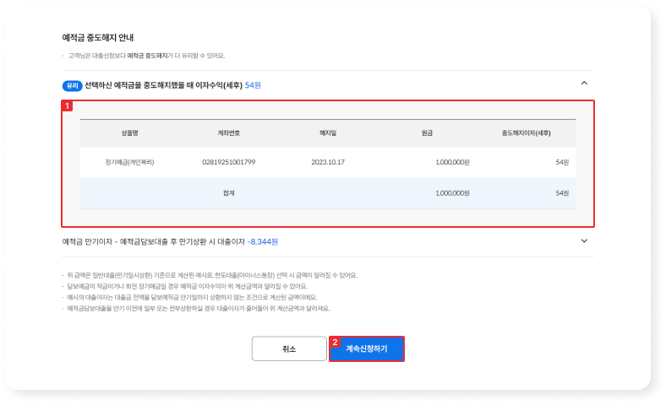Click the blue 유리 badge

(72, 85)
